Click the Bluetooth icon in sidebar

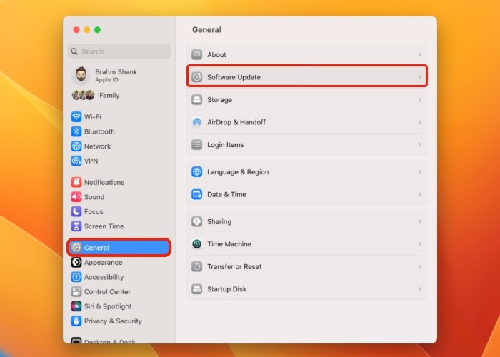76,131
